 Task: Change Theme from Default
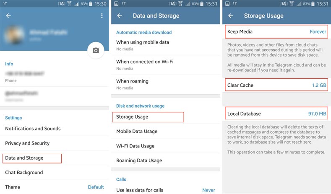(x=55, y=187)
